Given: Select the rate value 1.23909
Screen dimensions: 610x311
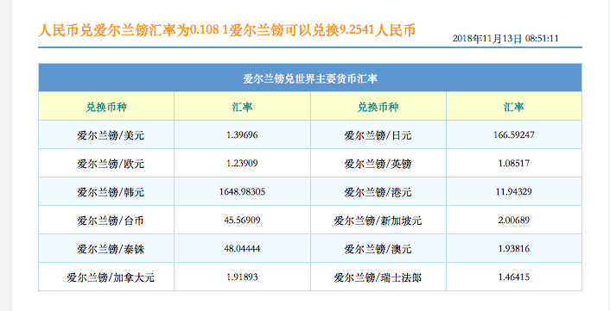Looking at the screenshot, I should [242, 164].
